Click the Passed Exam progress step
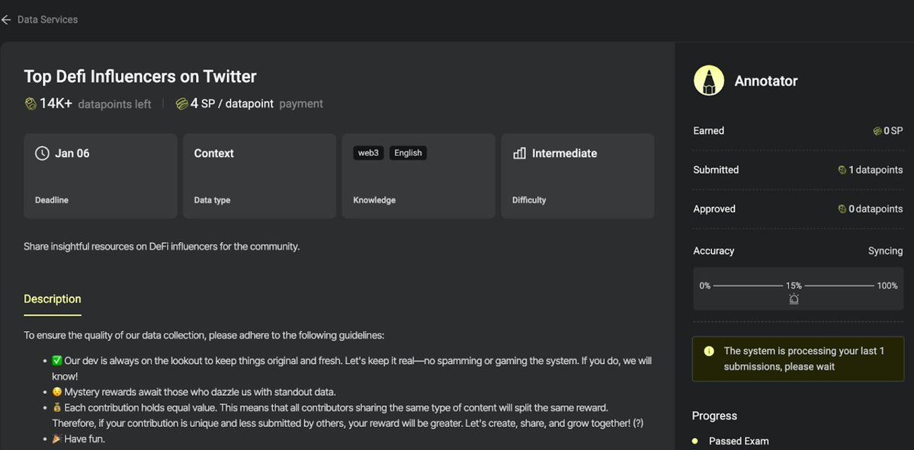 coord(738,441)
